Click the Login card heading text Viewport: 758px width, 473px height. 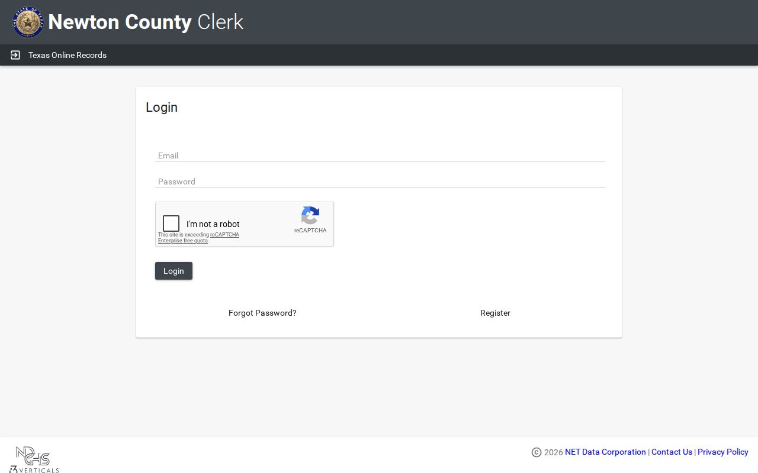[x=162, y=107]
